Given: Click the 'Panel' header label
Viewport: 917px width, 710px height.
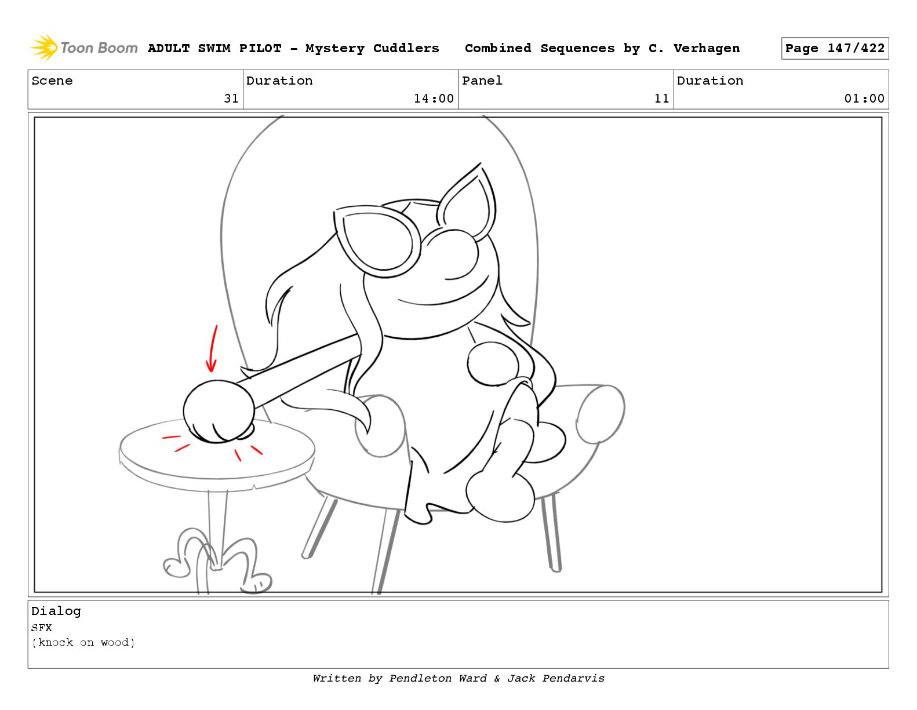Looking at the screenshot, I should 482,81.
